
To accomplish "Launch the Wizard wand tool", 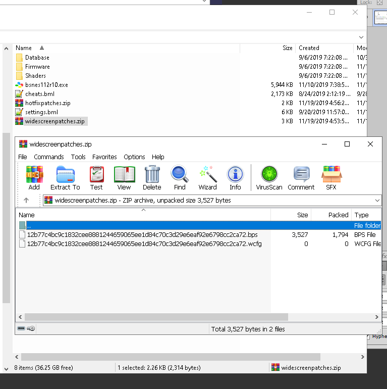I will pos(208,174).
